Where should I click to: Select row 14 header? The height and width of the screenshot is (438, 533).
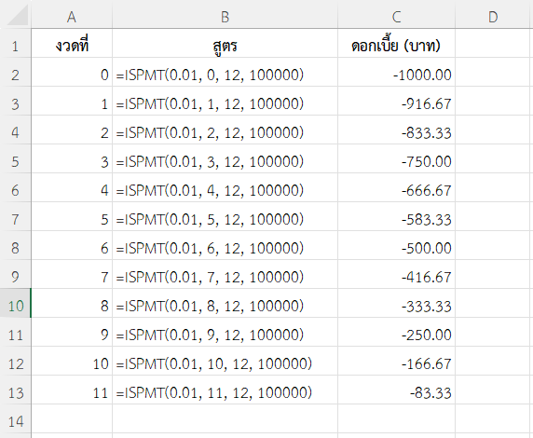pos(15,419)
